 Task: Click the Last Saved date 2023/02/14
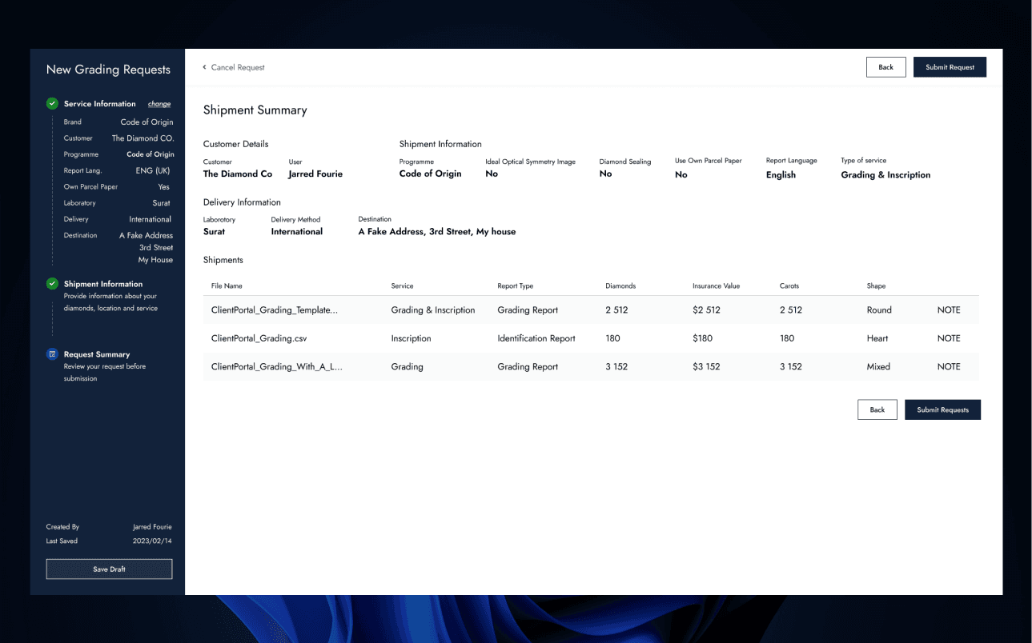click(x=152, y=541)
